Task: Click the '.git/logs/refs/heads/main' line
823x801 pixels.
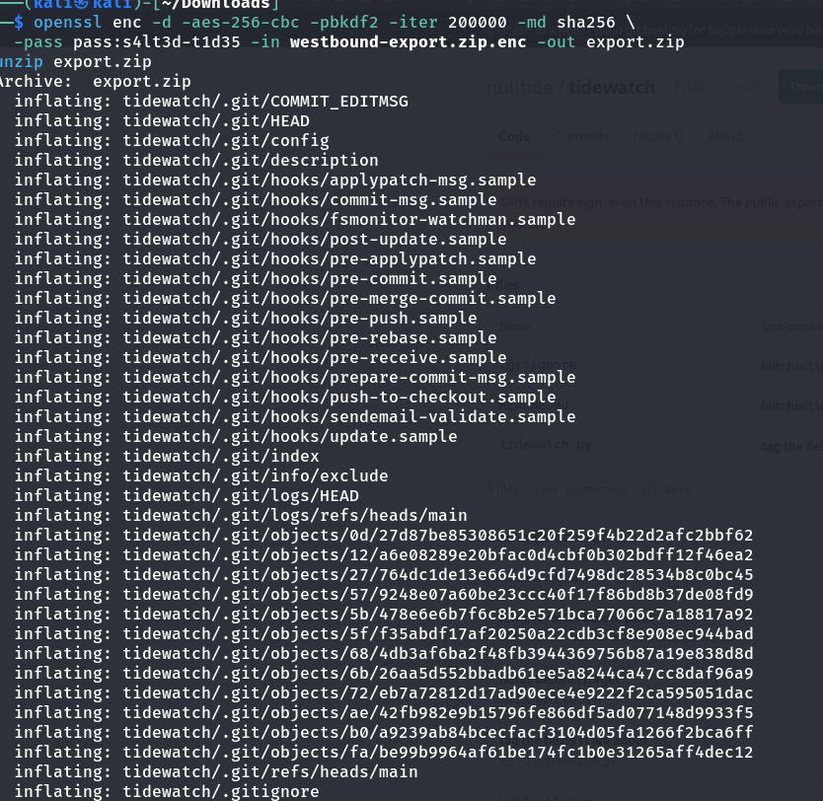Action: click(x=241, y=516)
